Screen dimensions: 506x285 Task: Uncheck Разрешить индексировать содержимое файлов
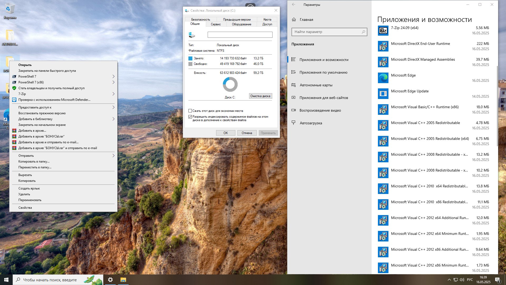tap(190, 117)
